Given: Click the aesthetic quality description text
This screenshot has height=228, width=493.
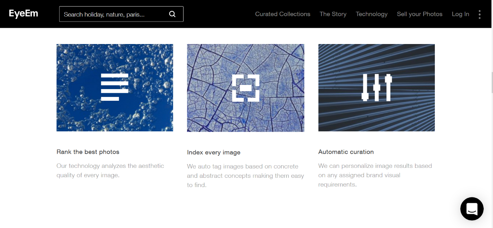Looking at the screenshot, I should pyautogui.click(x=110, y=170).
